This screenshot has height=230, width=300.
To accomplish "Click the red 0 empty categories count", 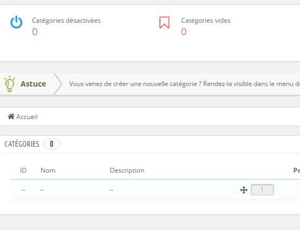I will [184, 32].
